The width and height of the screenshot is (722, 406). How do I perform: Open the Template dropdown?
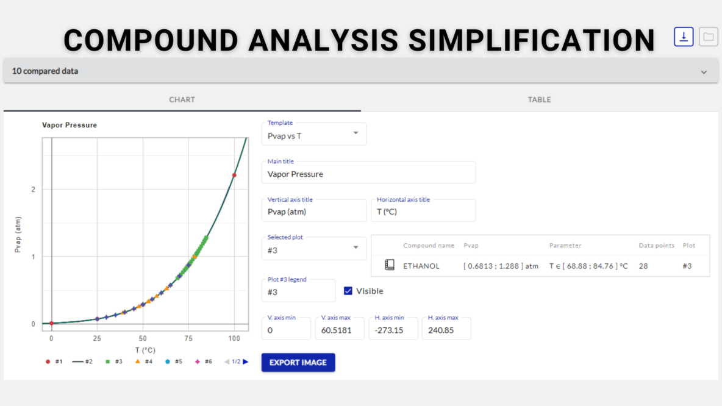pyautogui.click(x=313, y=134)
